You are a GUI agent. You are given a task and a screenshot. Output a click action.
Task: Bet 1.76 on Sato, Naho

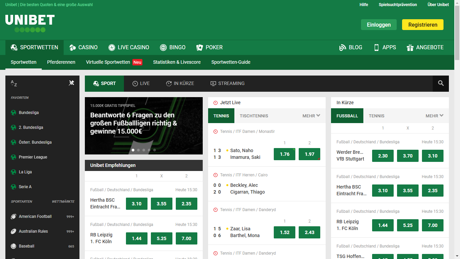285,154
